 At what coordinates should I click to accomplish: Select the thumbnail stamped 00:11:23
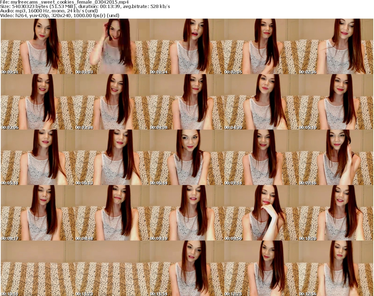pyautogui.click(x=112, y=268)
